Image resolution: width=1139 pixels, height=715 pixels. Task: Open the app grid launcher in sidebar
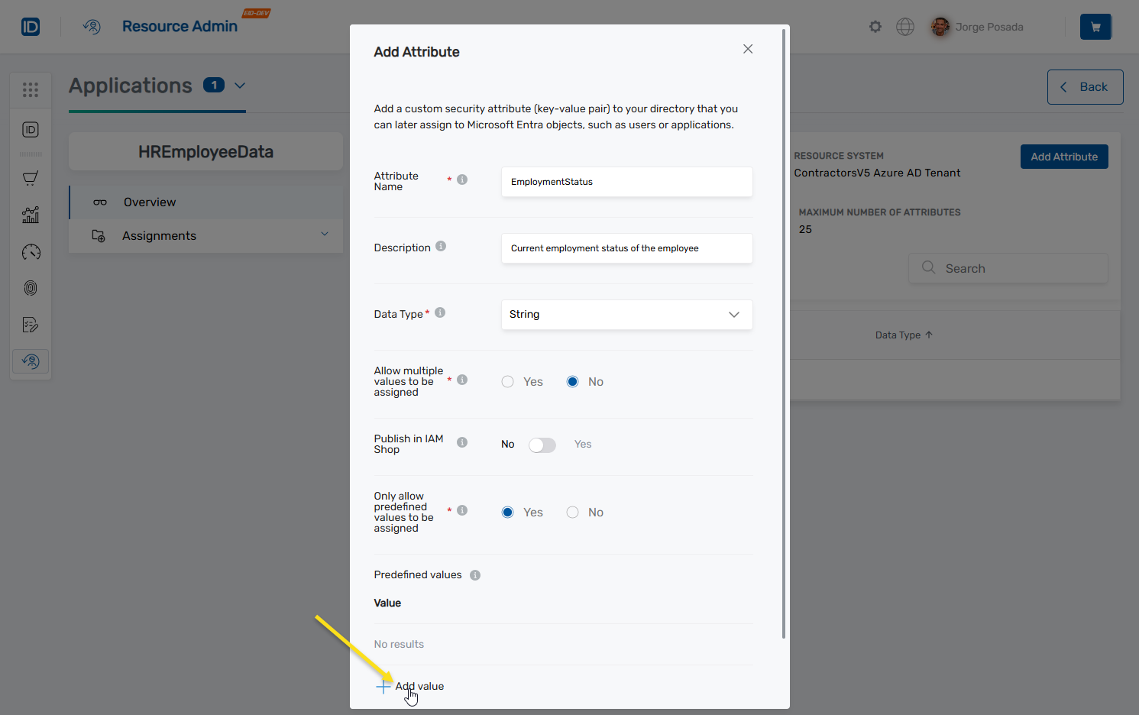pyautogui.click(x=31, y=89)
